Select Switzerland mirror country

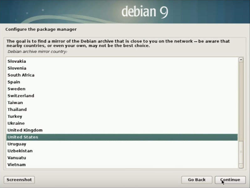[122, 96]
